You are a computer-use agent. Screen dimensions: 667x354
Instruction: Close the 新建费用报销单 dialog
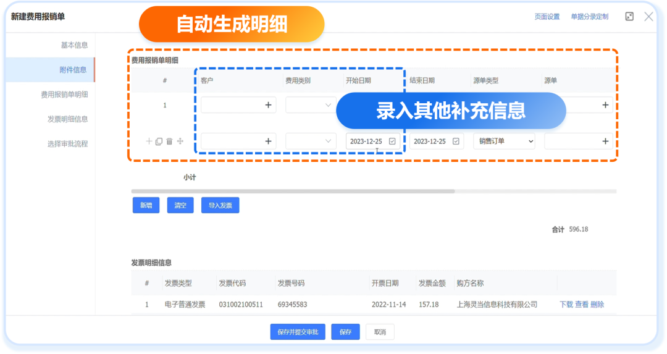(x=648, y=17)
